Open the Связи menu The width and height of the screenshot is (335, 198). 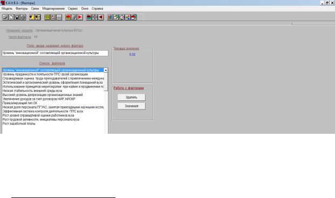[35, 9]
